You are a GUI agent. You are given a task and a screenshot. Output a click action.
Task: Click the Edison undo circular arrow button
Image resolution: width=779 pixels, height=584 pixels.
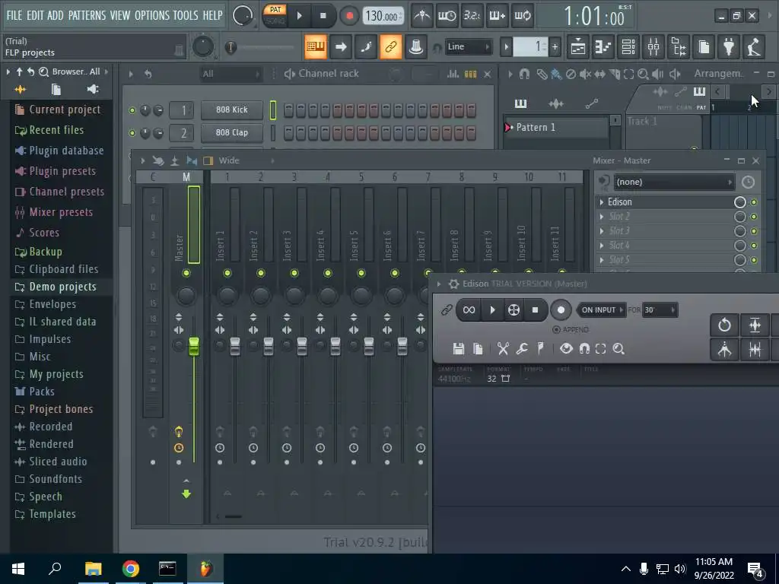(724, 325)
